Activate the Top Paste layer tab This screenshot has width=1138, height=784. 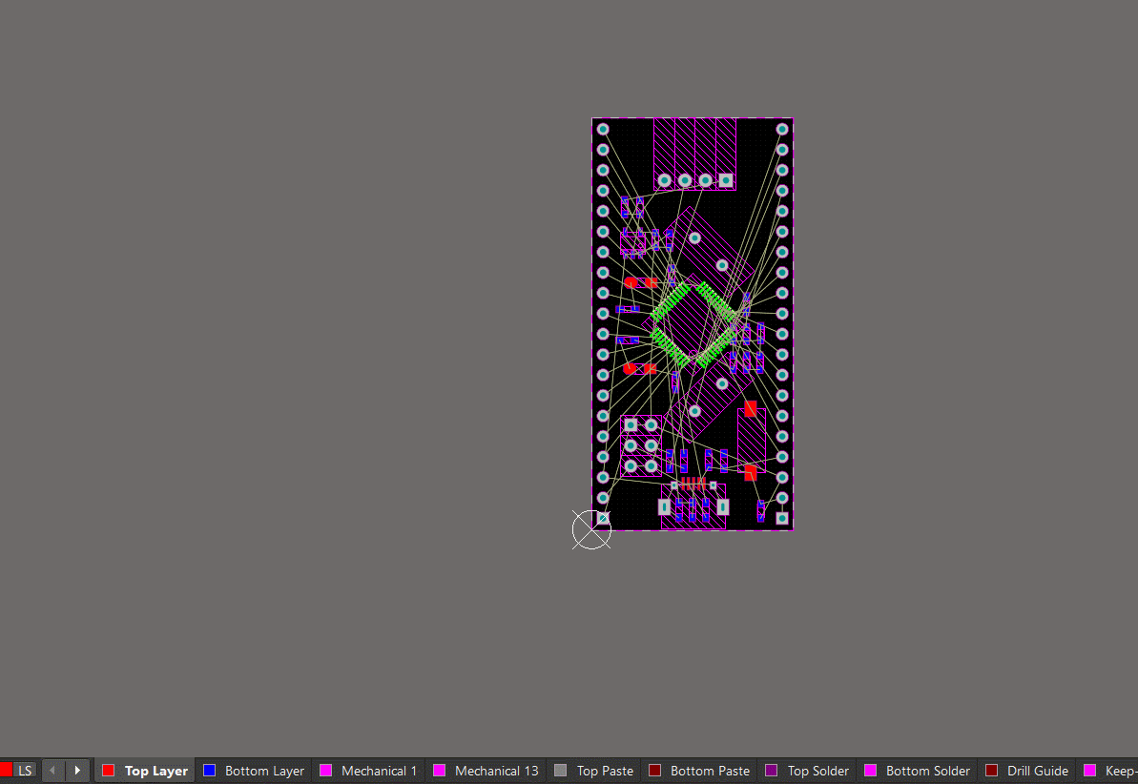(x=593, y=771)
